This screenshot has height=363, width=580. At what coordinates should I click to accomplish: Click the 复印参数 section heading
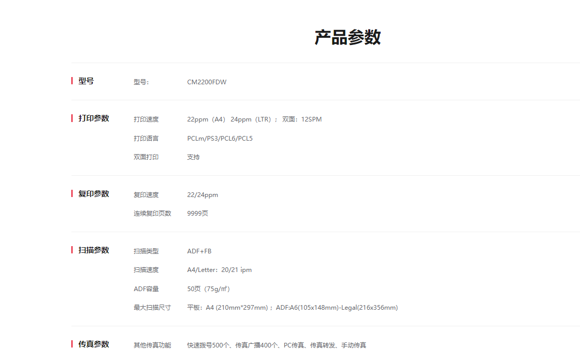click(x=94, y=194)
